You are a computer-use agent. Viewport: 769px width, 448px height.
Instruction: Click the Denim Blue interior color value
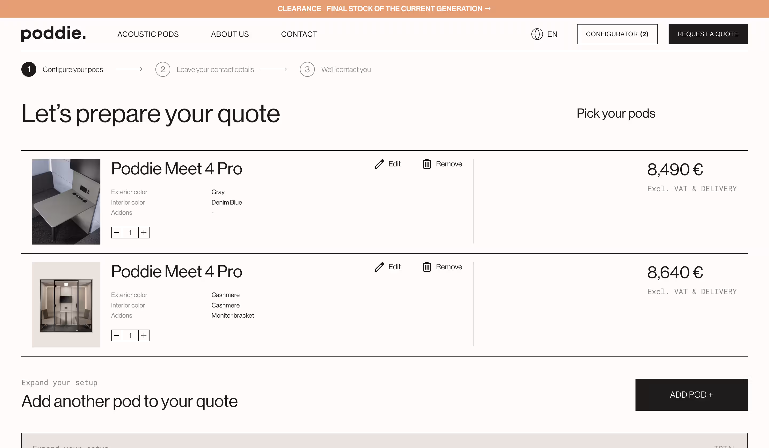pyautogui.click(x=226, y=202)
